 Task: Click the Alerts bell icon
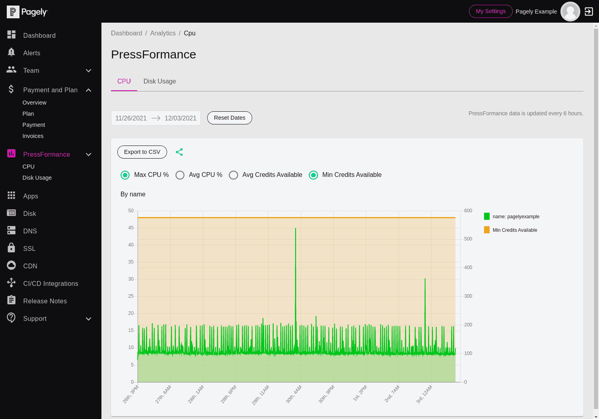point(12,52)
